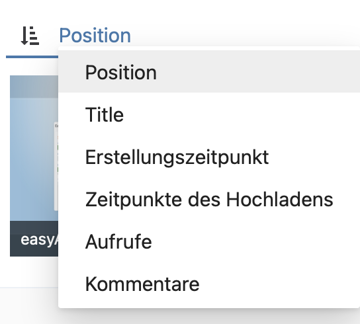Click the blue underline beneath sort icon
Image resolution: width=360 pixels, height=324 pixels.
point(32,57)
